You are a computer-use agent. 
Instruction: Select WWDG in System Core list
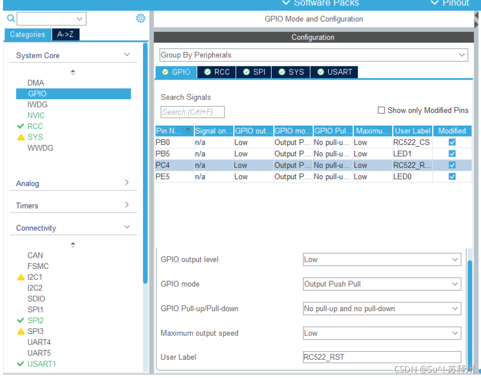(x=40, y=148)
